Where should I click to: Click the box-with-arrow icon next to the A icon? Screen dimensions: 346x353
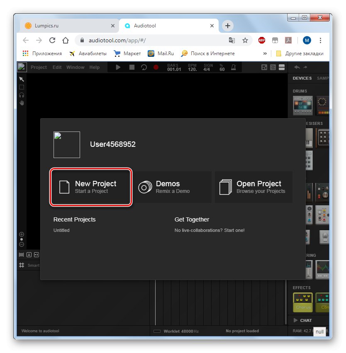37,255
